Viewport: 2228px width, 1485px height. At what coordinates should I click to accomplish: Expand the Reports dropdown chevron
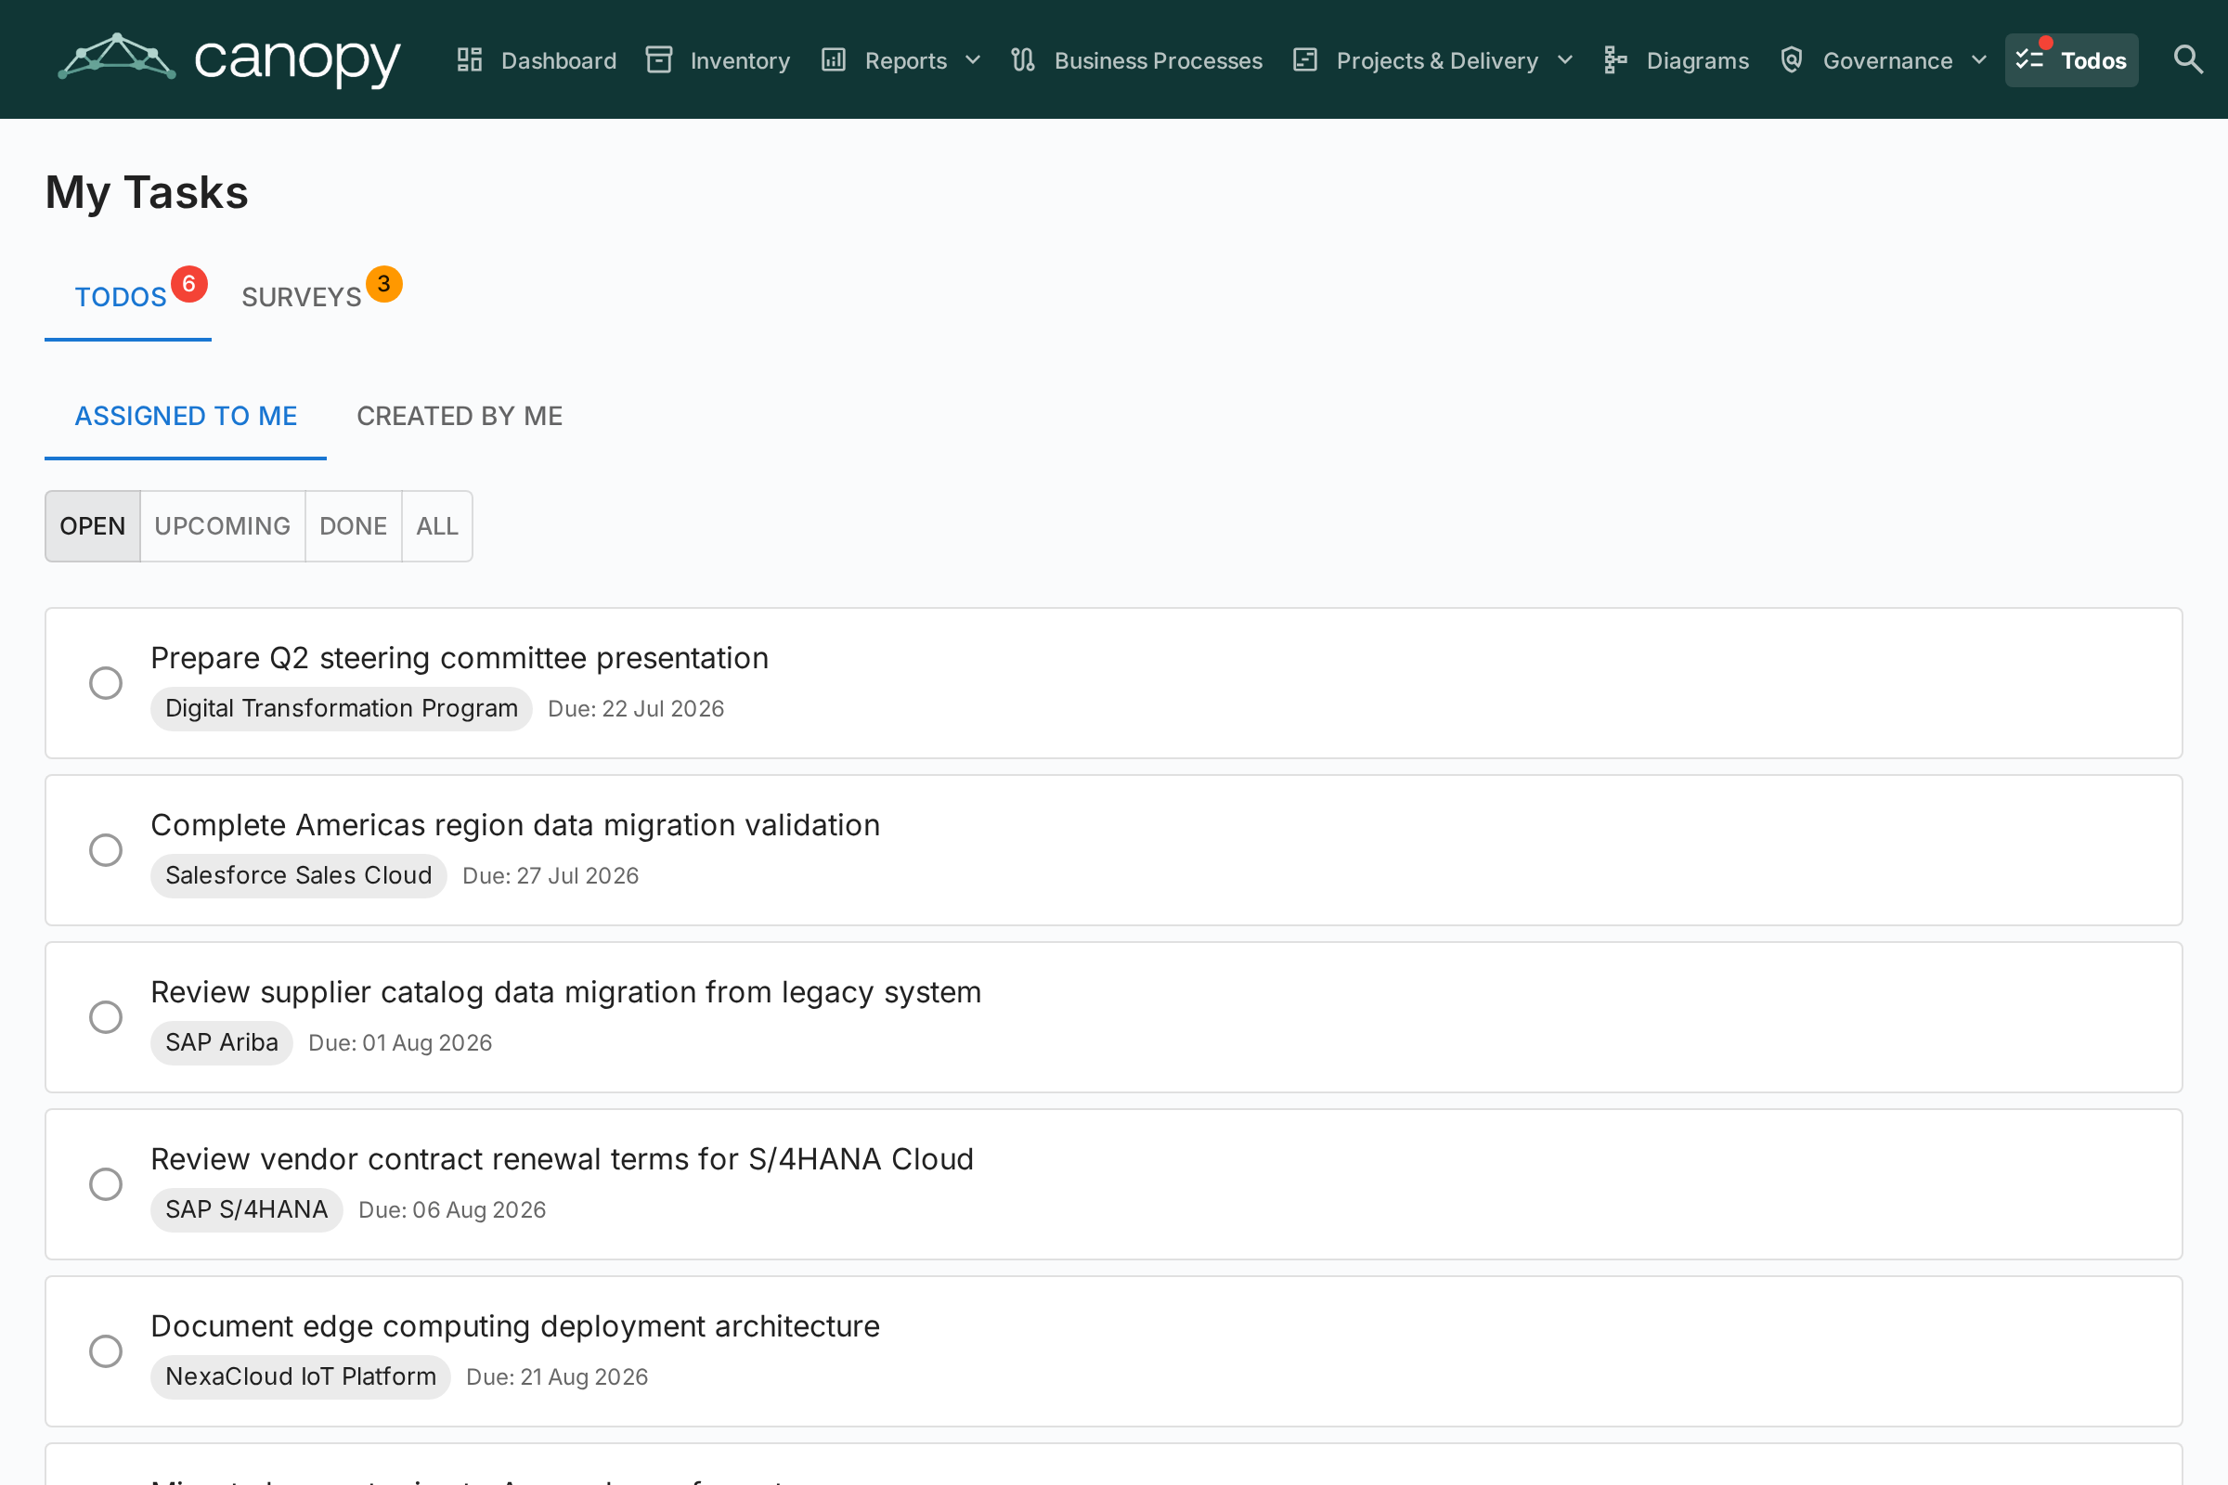pos(973,60)
